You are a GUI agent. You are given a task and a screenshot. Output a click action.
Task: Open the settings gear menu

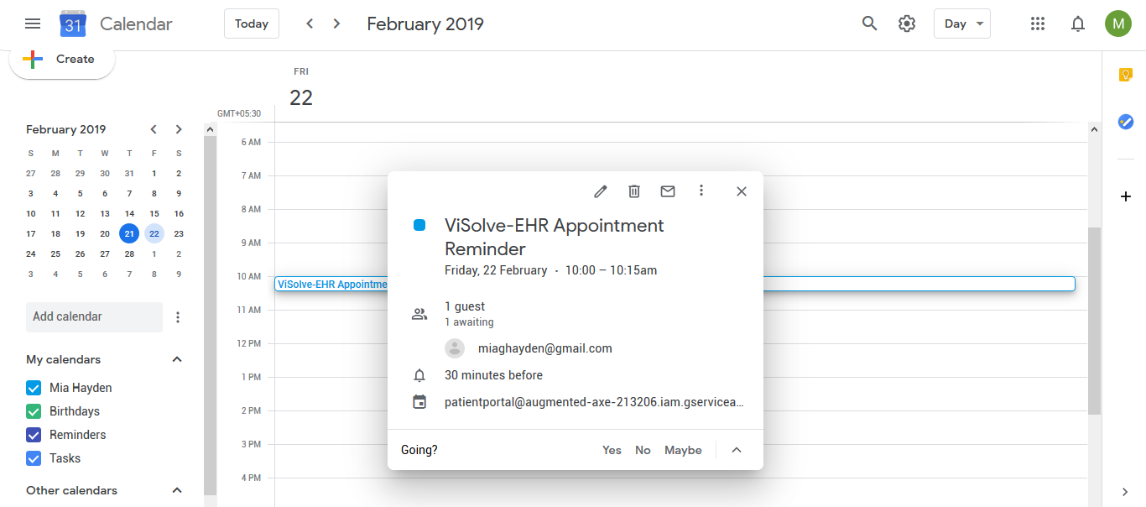click(x=907, y=24)
